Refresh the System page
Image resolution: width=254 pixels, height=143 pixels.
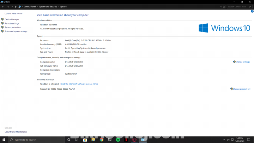click(224, 7)
